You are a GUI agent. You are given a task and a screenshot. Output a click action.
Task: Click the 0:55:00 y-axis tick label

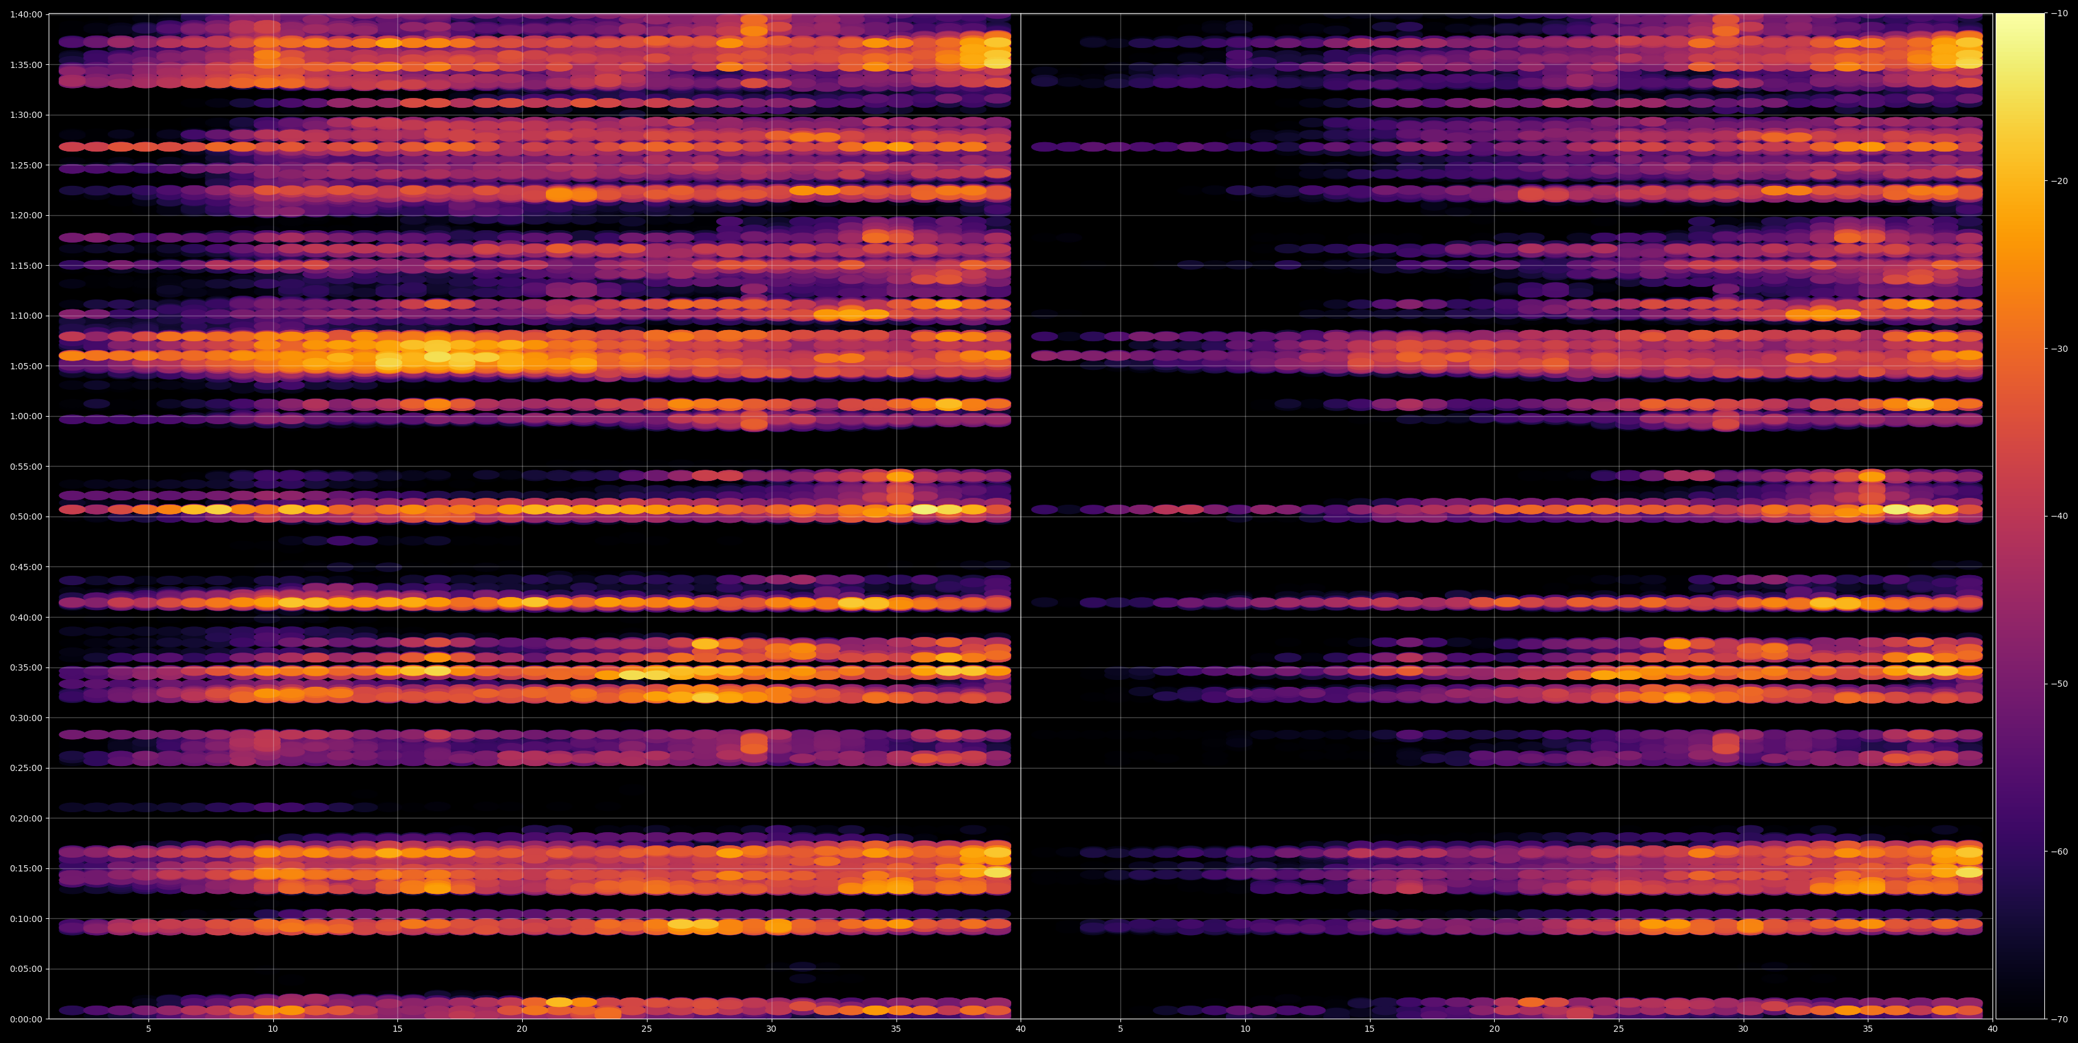coord(25,466)
